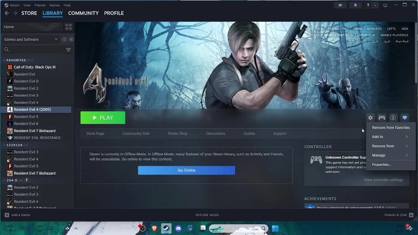Open Discord from the taskbar
Image resolution: width=418 pixels, height=235 pixels.
pyautogui.click(x=178, y=228)
